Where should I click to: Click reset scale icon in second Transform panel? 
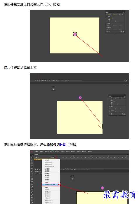(x=124, y=98)
